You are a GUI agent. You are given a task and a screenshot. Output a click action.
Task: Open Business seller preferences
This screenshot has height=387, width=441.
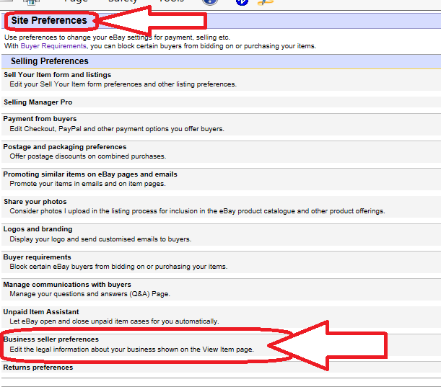coord(51,339)
